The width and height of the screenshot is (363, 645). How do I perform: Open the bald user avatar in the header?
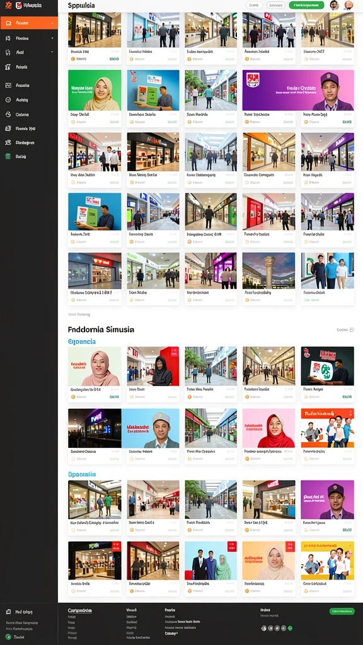click(x=349, y=5)
